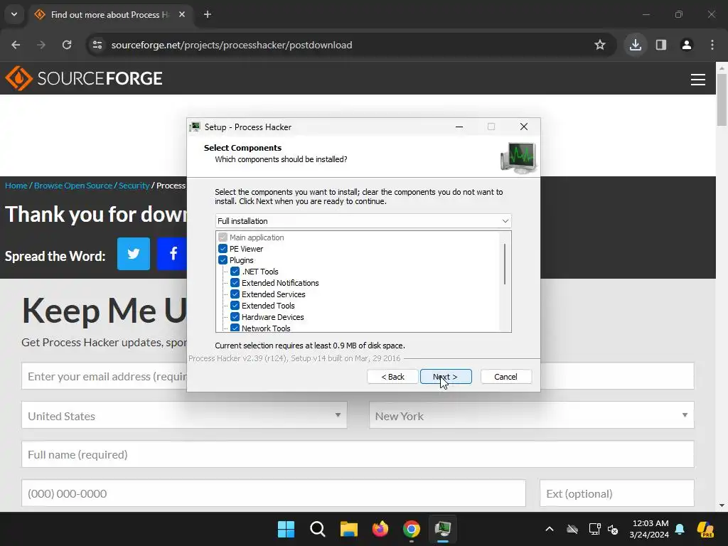Open File Explorer from taskbar
The width and height of the screenshot is (728, 546).
[348, 529]
